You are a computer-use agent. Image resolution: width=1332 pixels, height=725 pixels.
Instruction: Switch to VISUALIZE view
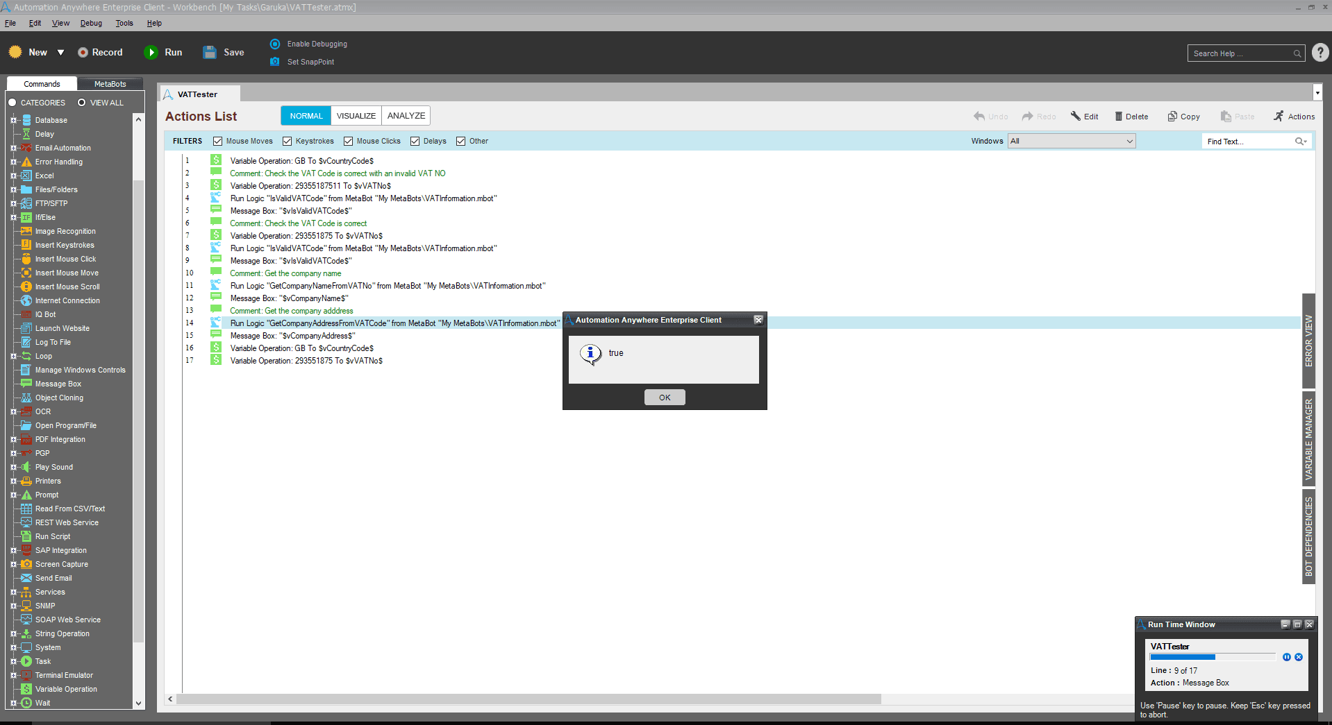356,116
